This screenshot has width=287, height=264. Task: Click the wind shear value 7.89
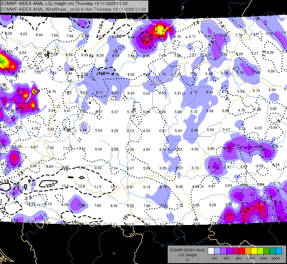(x=147, y=206)
